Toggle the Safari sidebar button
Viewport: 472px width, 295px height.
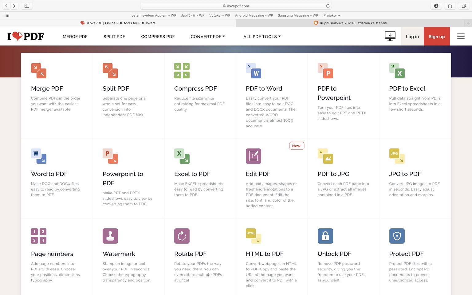[27, 6]
